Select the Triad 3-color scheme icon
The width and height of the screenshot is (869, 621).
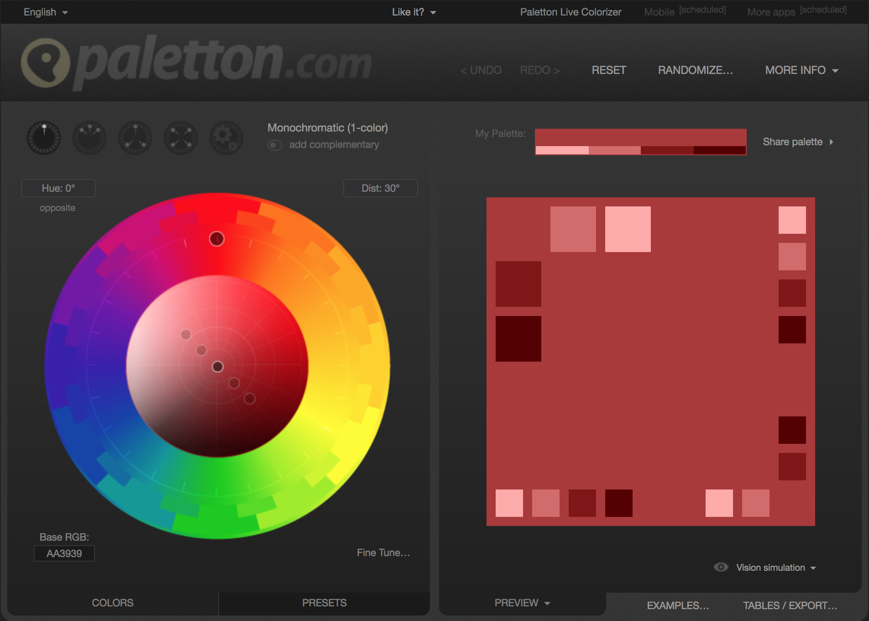point(135,137)
